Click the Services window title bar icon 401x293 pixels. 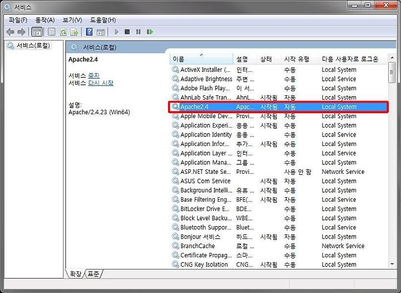7,7
